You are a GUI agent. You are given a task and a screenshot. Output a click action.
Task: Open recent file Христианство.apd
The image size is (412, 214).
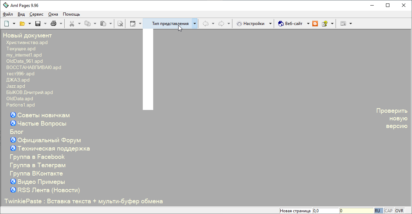coord(27,42)
